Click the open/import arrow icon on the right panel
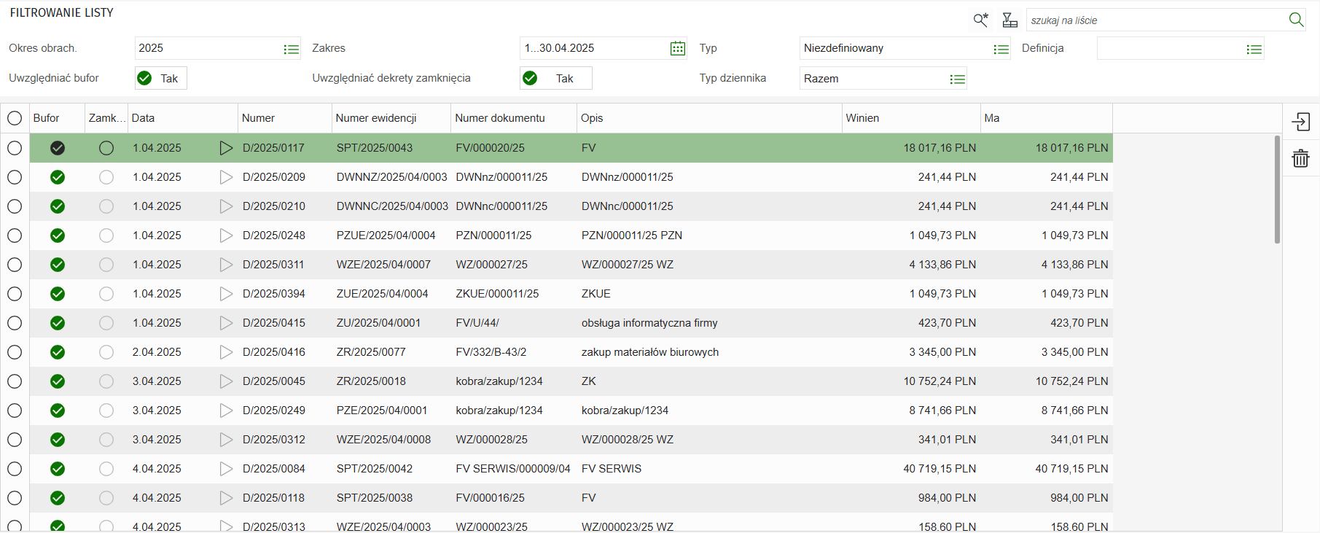 tap(1301, 122)
